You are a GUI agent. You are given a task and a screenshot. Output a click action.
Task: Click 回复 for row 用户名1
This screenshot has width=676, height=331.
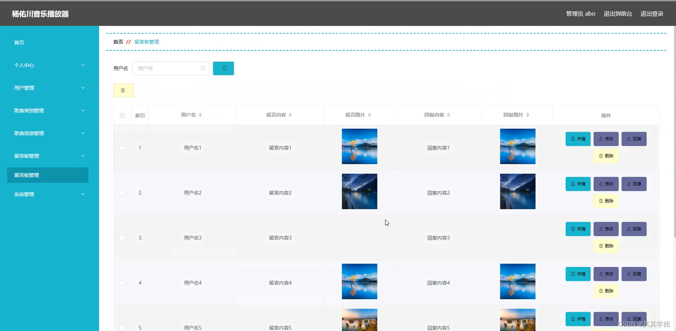pyautogui.click(x=634, y=139)
